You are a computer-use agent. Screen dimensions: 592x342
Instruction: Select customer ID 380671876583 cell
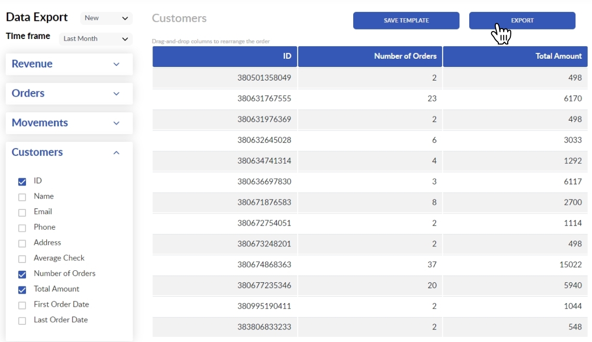225,203
